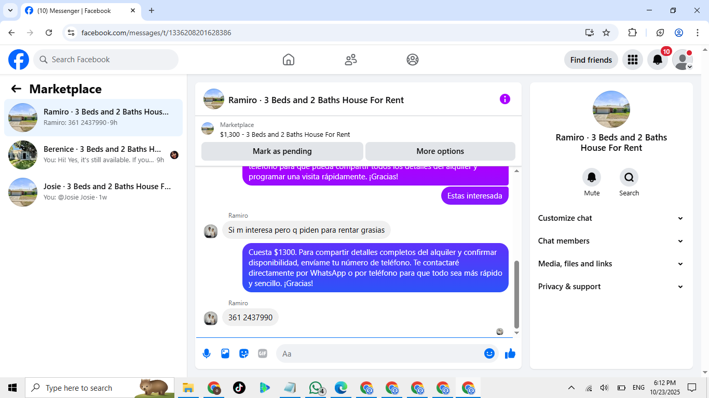This screenshot has width=709, height=398.
Task: Click message 'Si m interesa pero q piden'
Action: [x=306, y=230]
